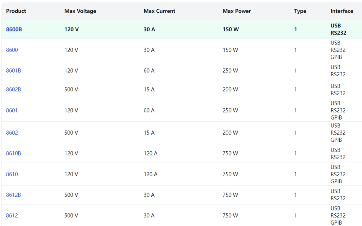Click the Type column header
The image size is (362, 226).
(x=300, y=11)
